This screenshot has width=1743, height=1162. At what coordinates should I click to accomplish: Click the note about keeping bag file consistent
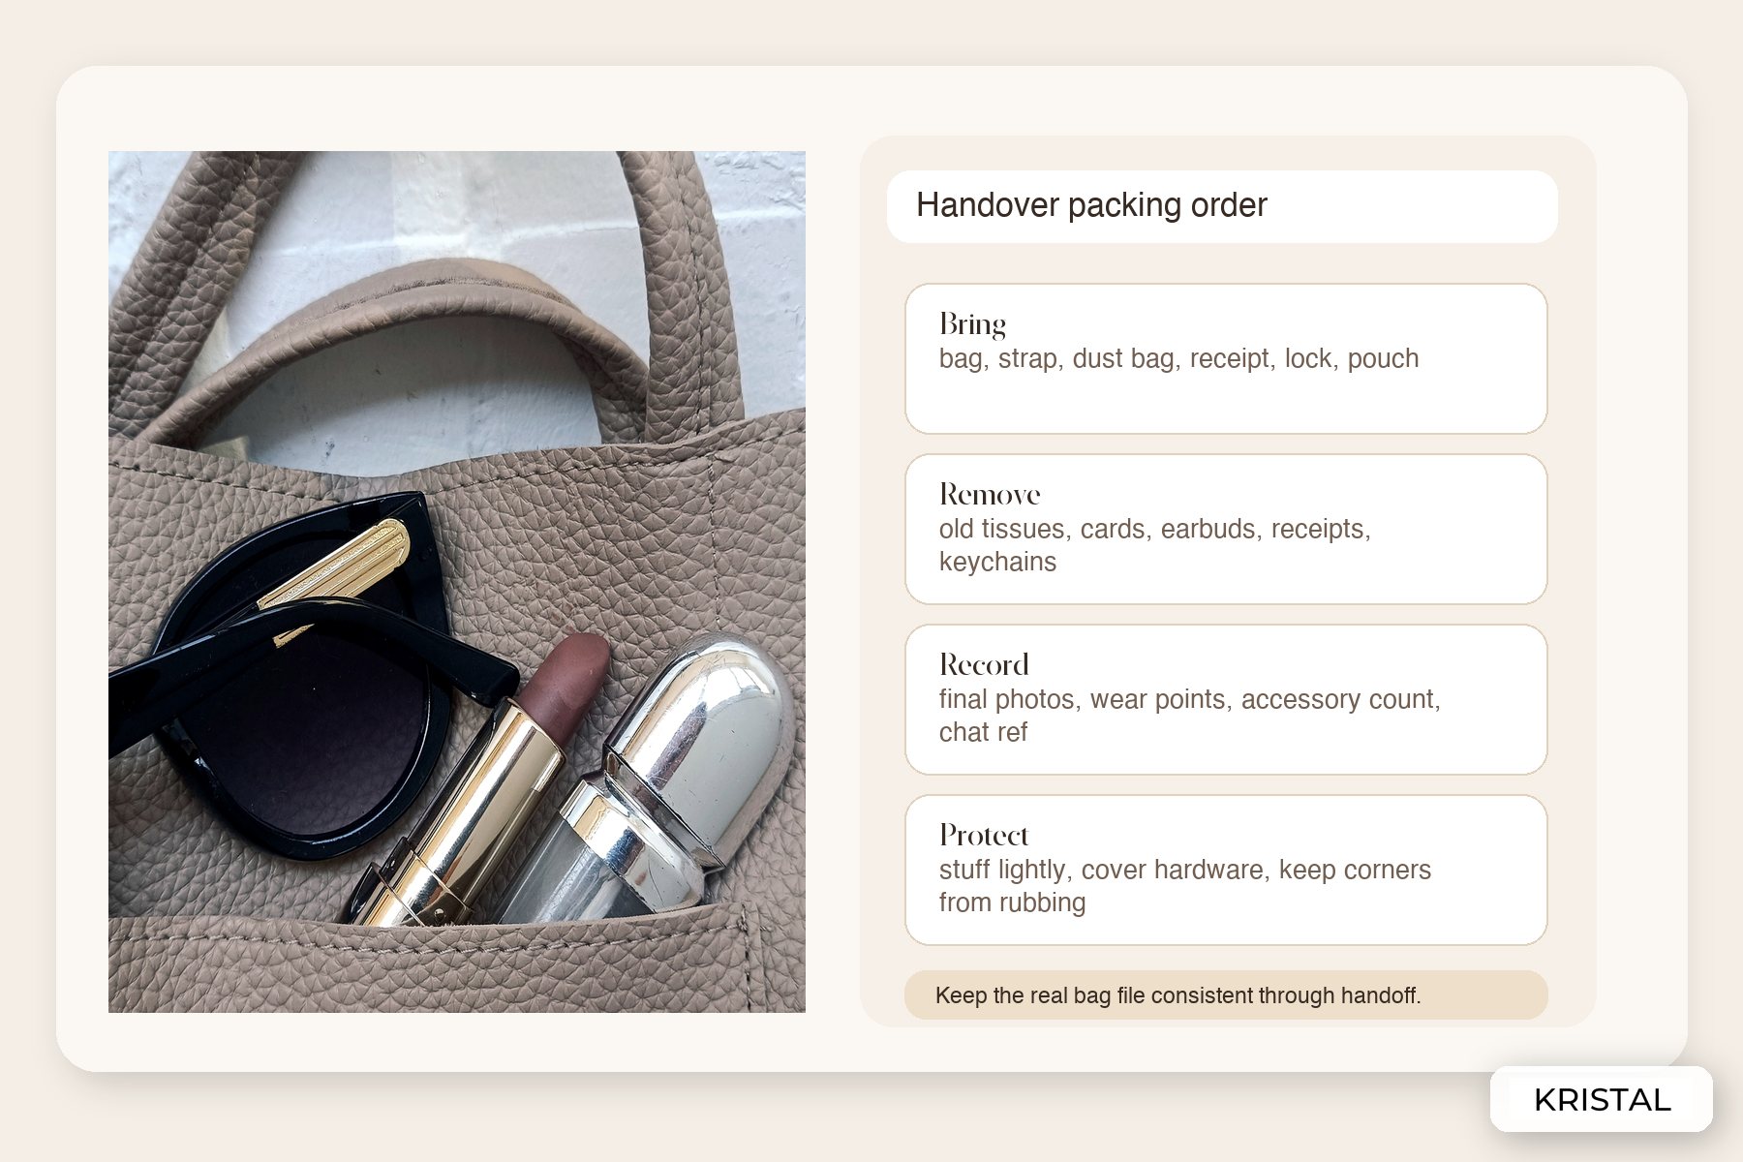click(x=1226, y=994)
